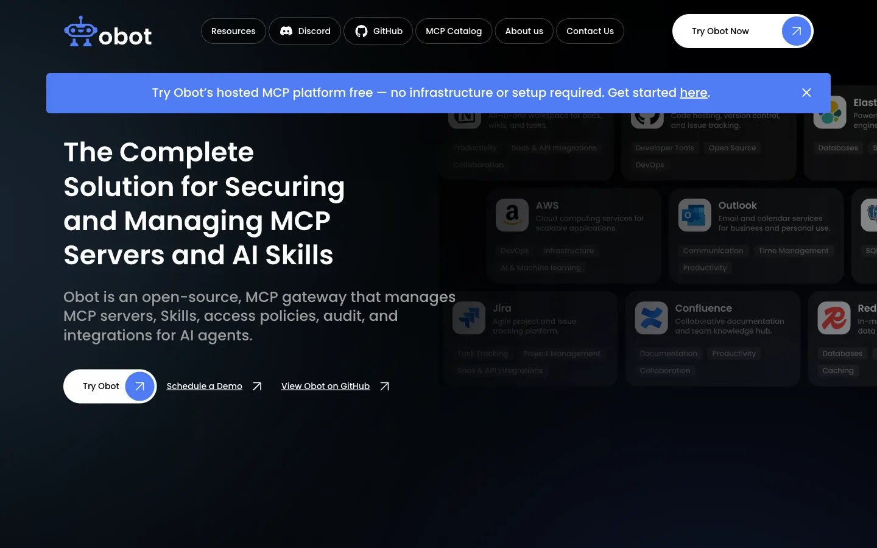Click the blue arrow in Try Obot button
The image size is (877, 548).
(x=139, y=386)
